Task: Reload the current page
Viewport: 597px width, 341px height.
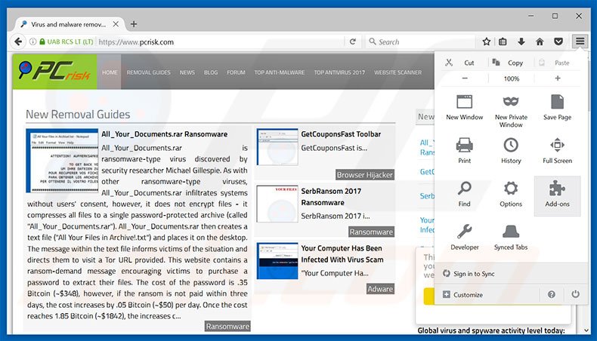Action: tap(353, 41)
